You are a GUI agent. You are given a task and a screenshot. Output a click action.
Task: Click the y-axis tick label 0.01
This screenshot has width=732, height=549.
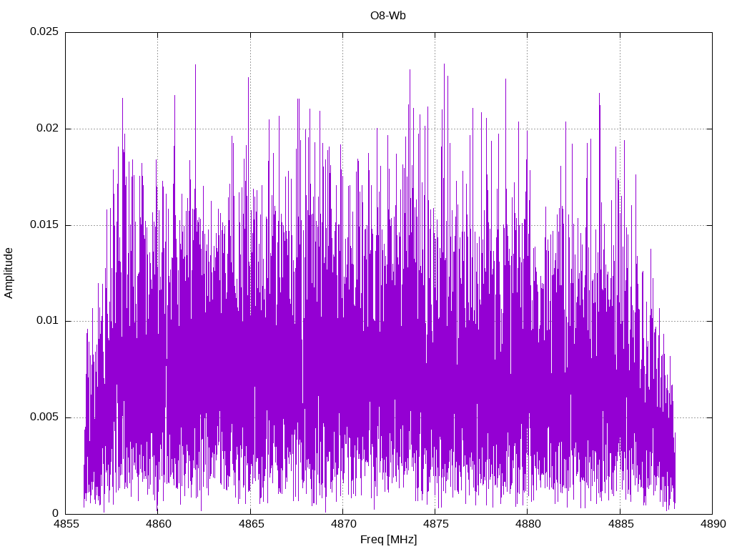tap(48, 321)
